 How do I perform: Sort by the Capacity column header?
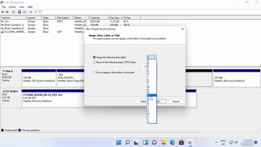99,18
